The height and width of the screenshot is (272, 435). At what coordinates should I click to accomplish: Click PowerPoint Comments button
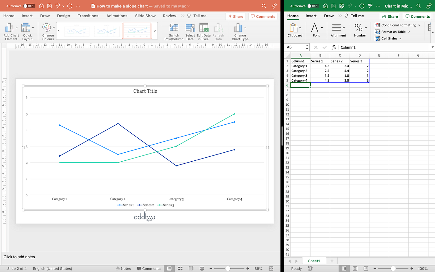[263, 16]
